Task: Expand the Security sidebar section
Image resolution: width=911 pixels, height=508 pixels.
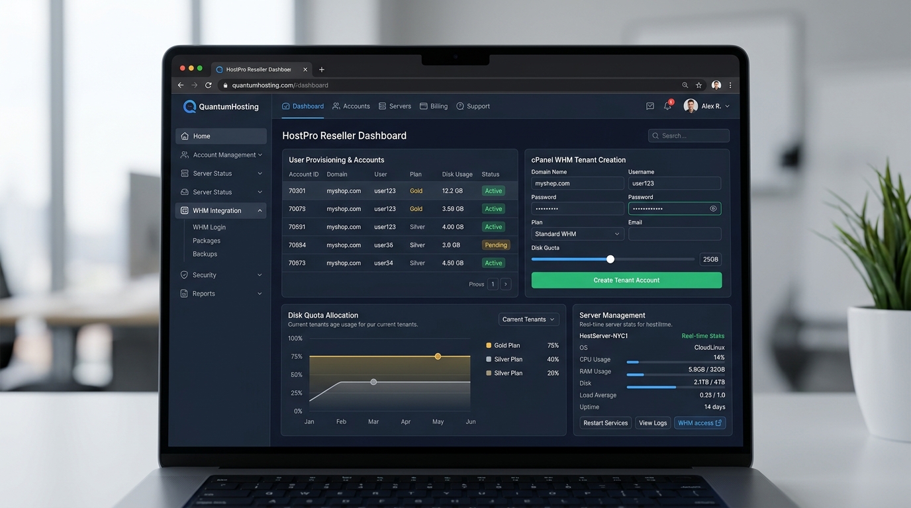Action: pyautogui.click(x=221, y=275)
